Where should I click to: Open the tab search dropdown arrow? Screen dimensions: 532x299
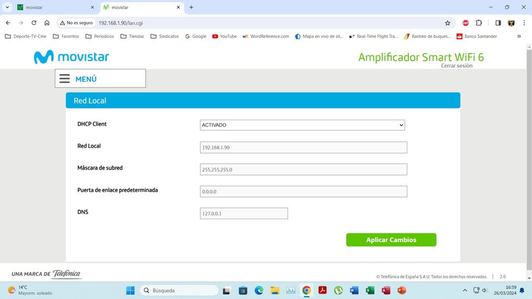click(x=7, y=7)
